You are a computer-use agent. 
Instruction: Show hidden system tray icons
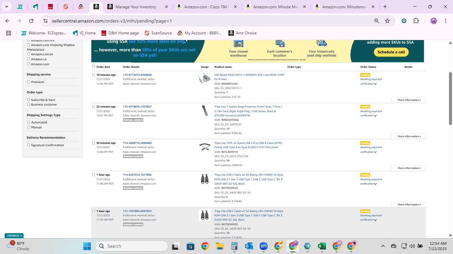[383, 246]
